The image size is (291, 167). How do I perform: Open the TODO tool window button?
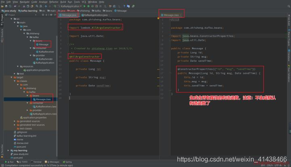22,162
